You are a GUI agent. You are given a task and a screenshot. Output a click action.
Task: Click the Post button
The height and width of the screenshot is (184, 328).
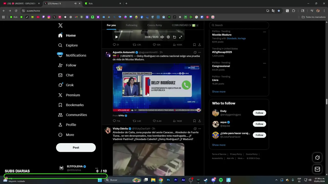[76, 147]
